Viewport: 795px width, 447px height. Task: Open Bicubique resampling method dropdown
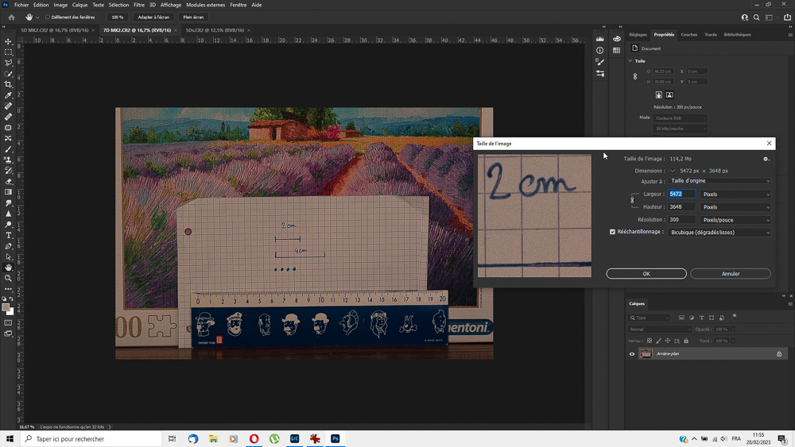720,233
